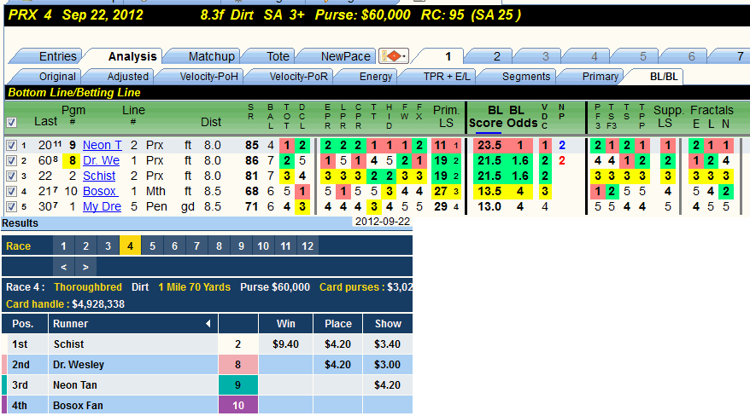Open the Segments sub-tab

click(x=521, y=77)
